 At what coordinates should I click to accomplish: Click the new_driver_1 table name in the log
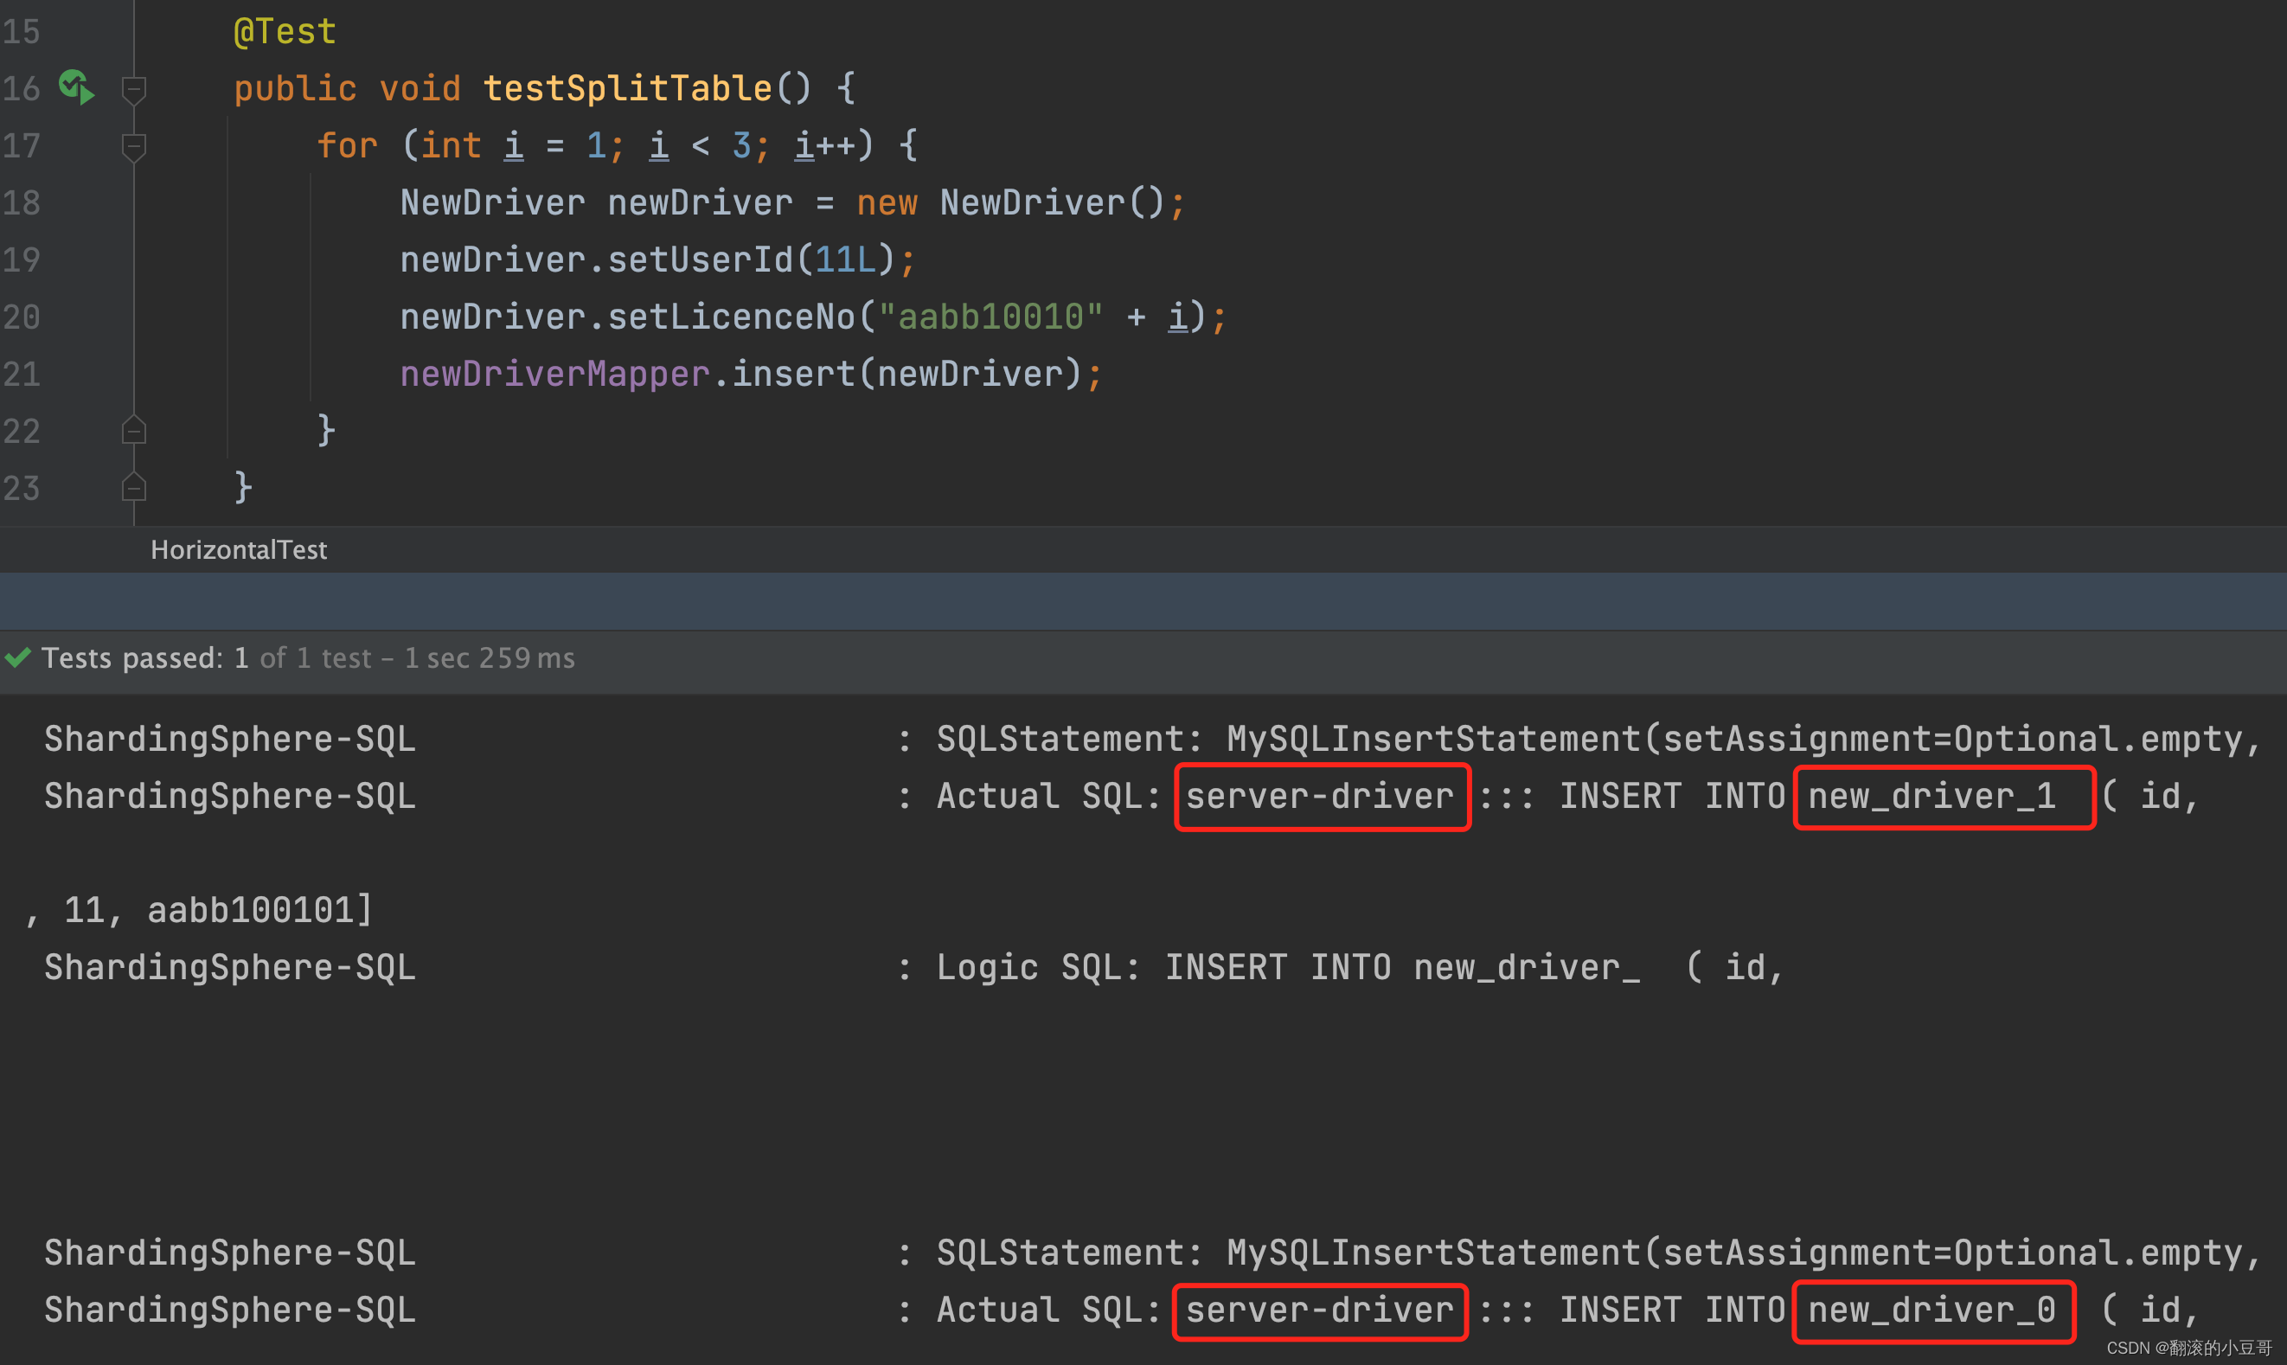pyautogui.click(x=1932, y=797)
